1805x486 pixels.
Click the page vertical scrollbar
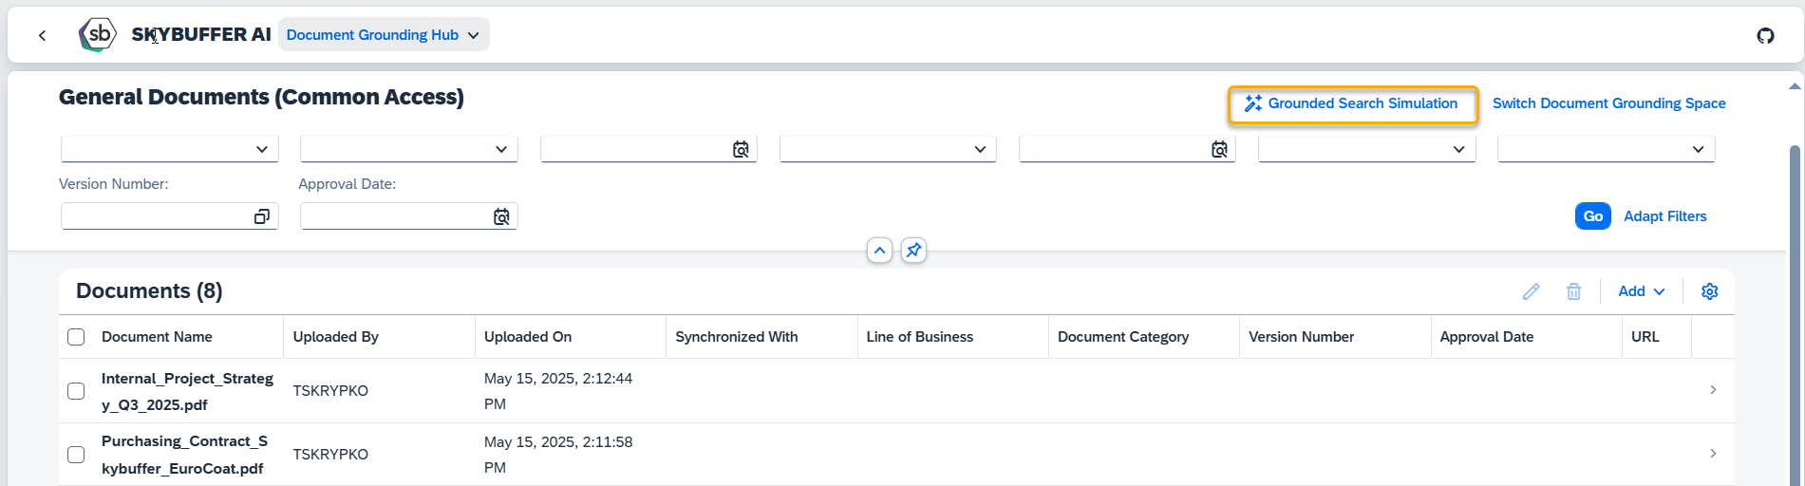click(1795, 313)
